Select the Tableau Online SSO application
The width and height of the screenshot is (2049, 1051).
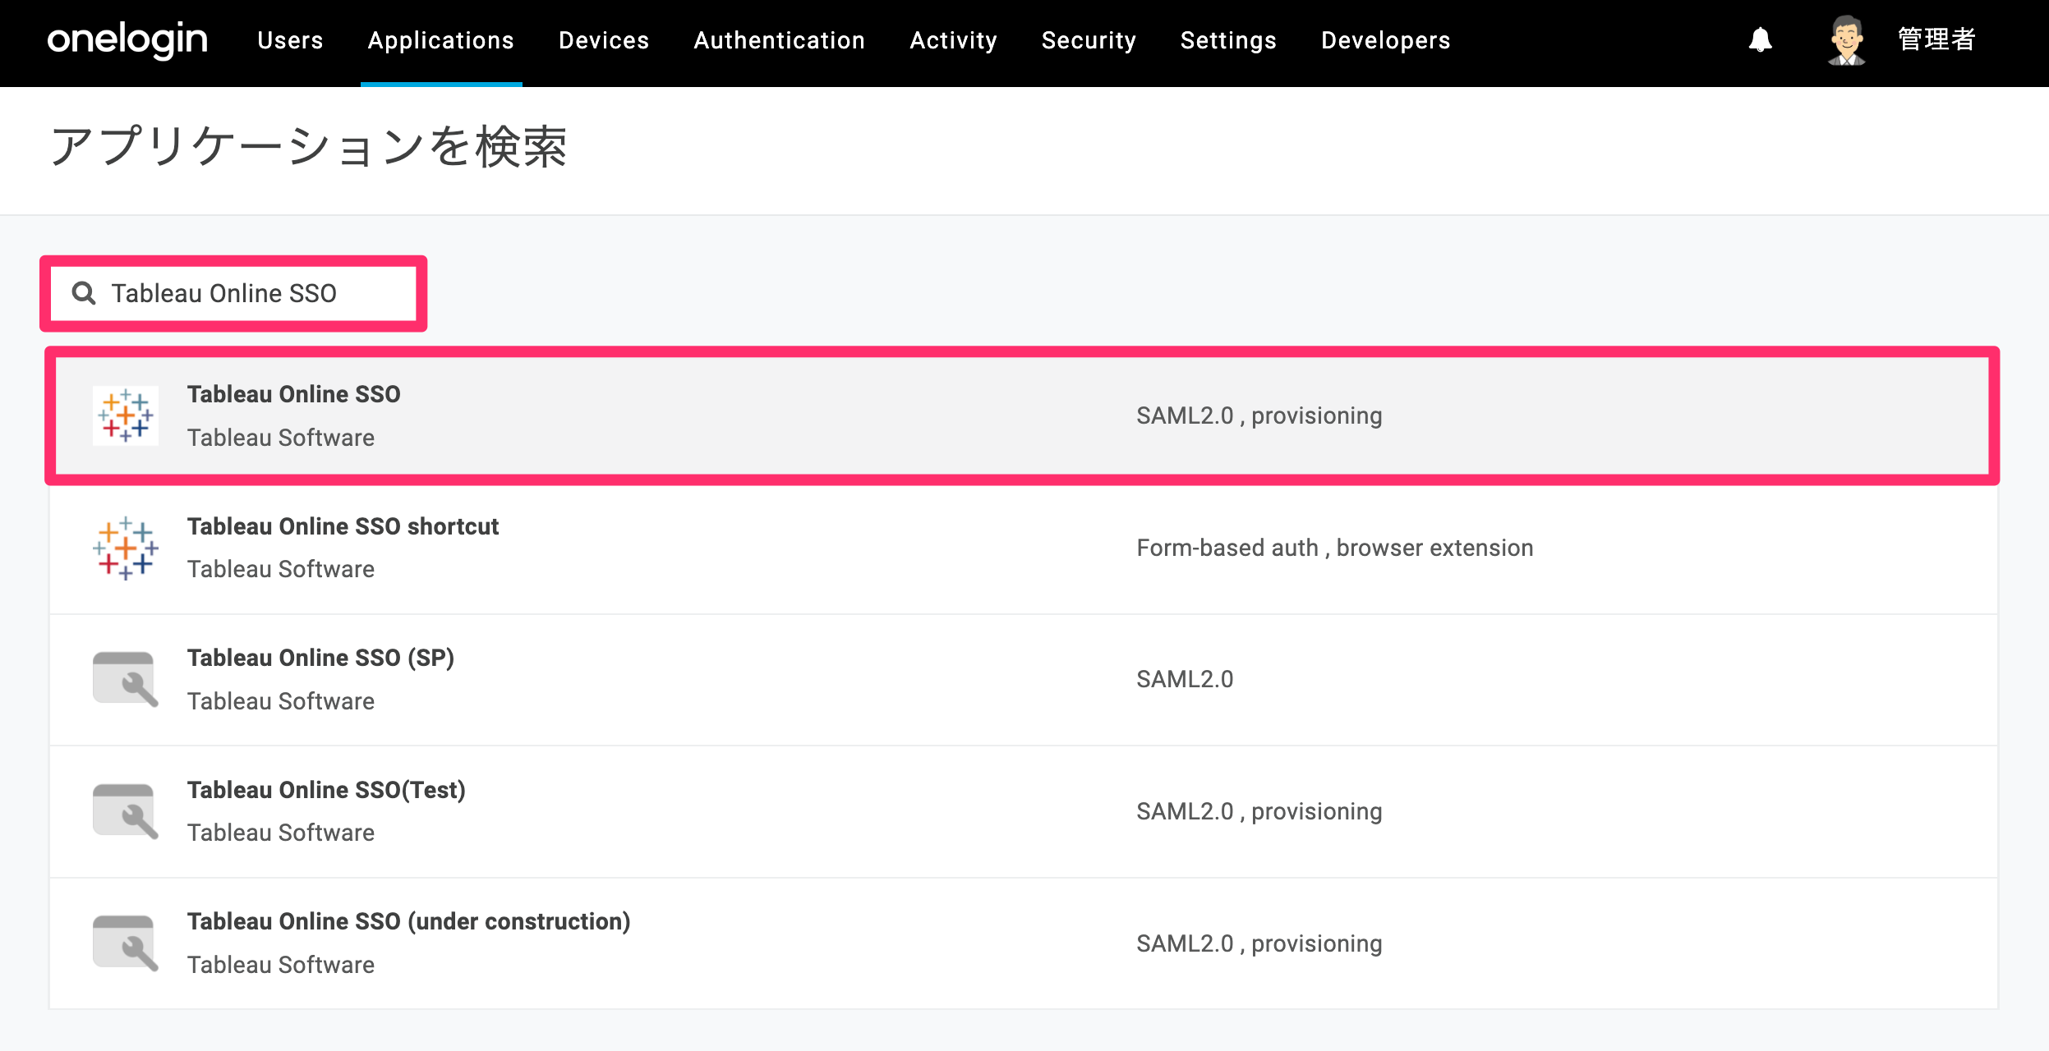(x=1023, y=415)
